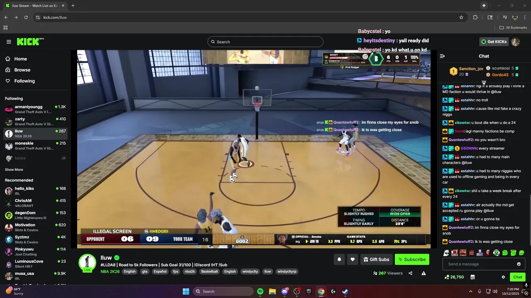Screen dimensions: 531x298
Task: Click the KICK logo
Action: (x=30, y=41)
